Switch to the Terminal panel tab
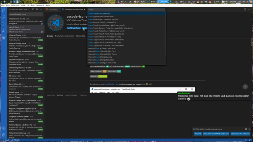This screenshot has width=253, height=142. coord(83,95)
